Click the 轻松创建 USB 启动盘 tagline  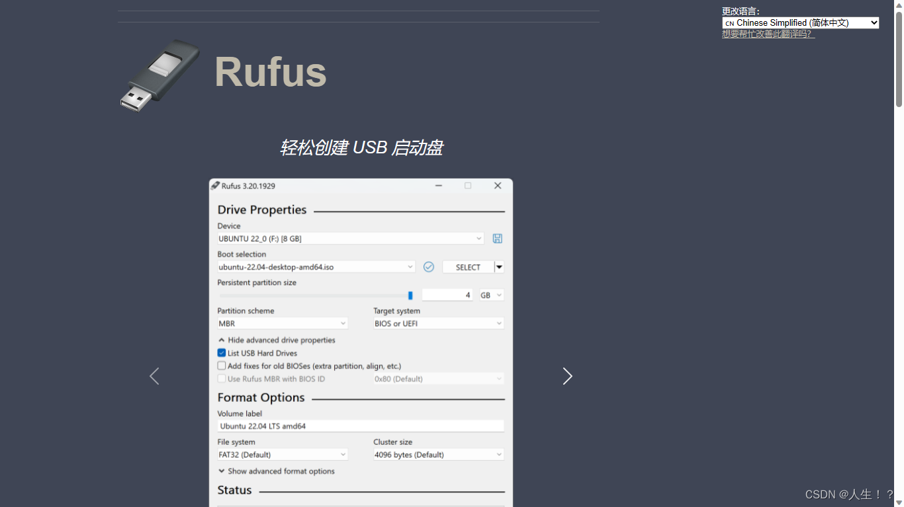(x=361, y=147)
